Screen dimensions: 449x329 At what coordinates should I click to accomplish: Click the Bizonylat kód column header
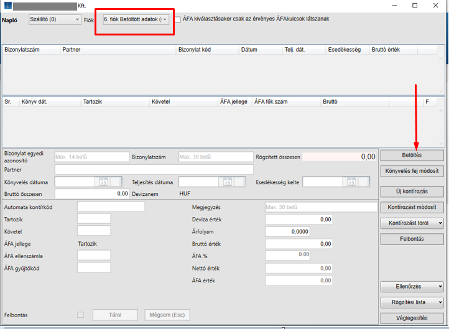point(207,50)
